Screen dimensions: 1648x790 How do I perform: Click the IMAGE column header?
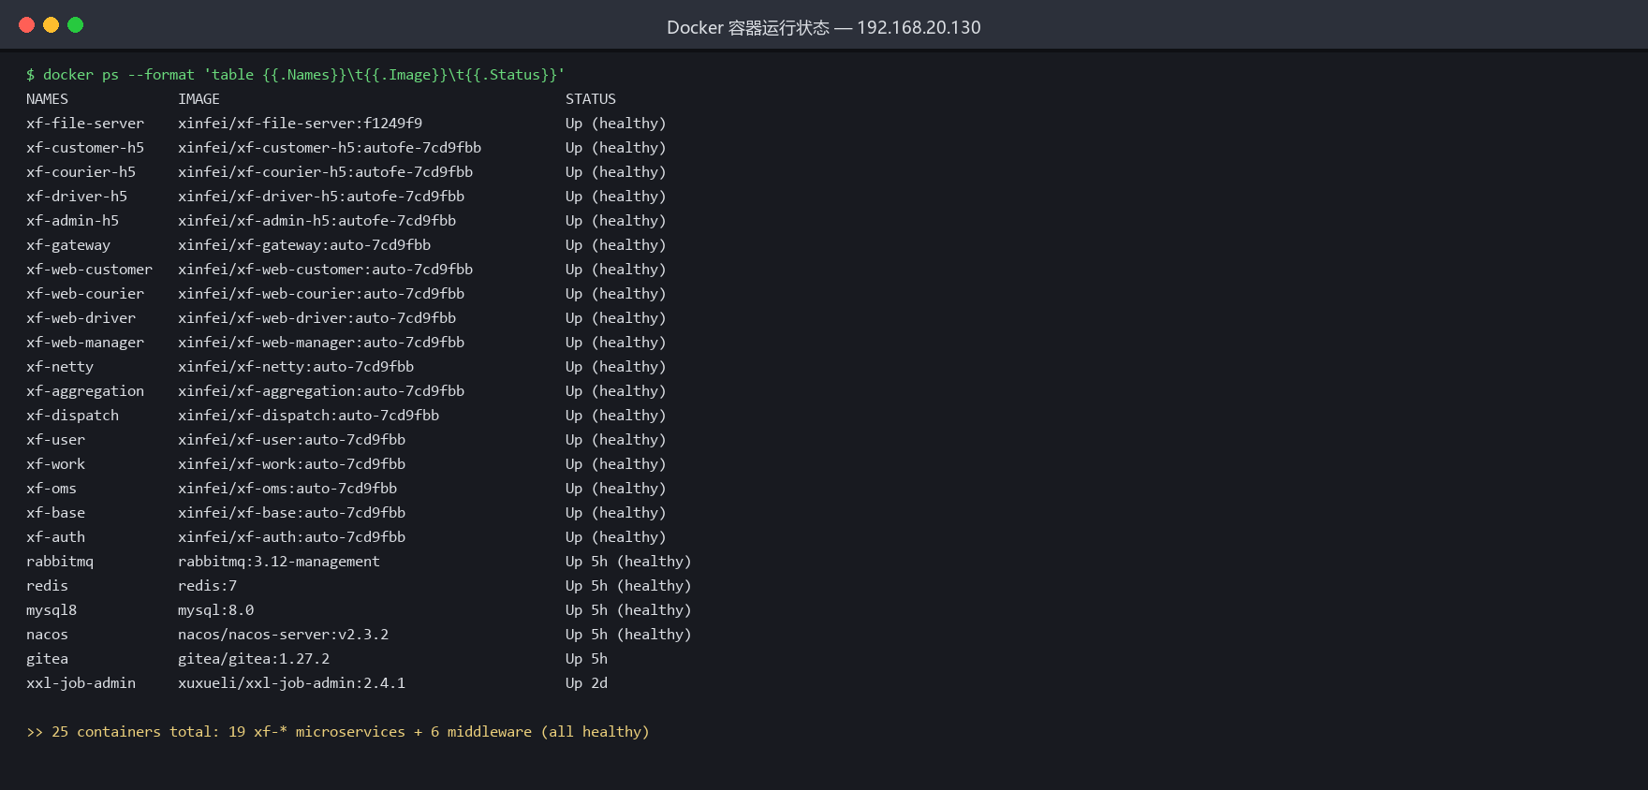click(x=199, y=99)
